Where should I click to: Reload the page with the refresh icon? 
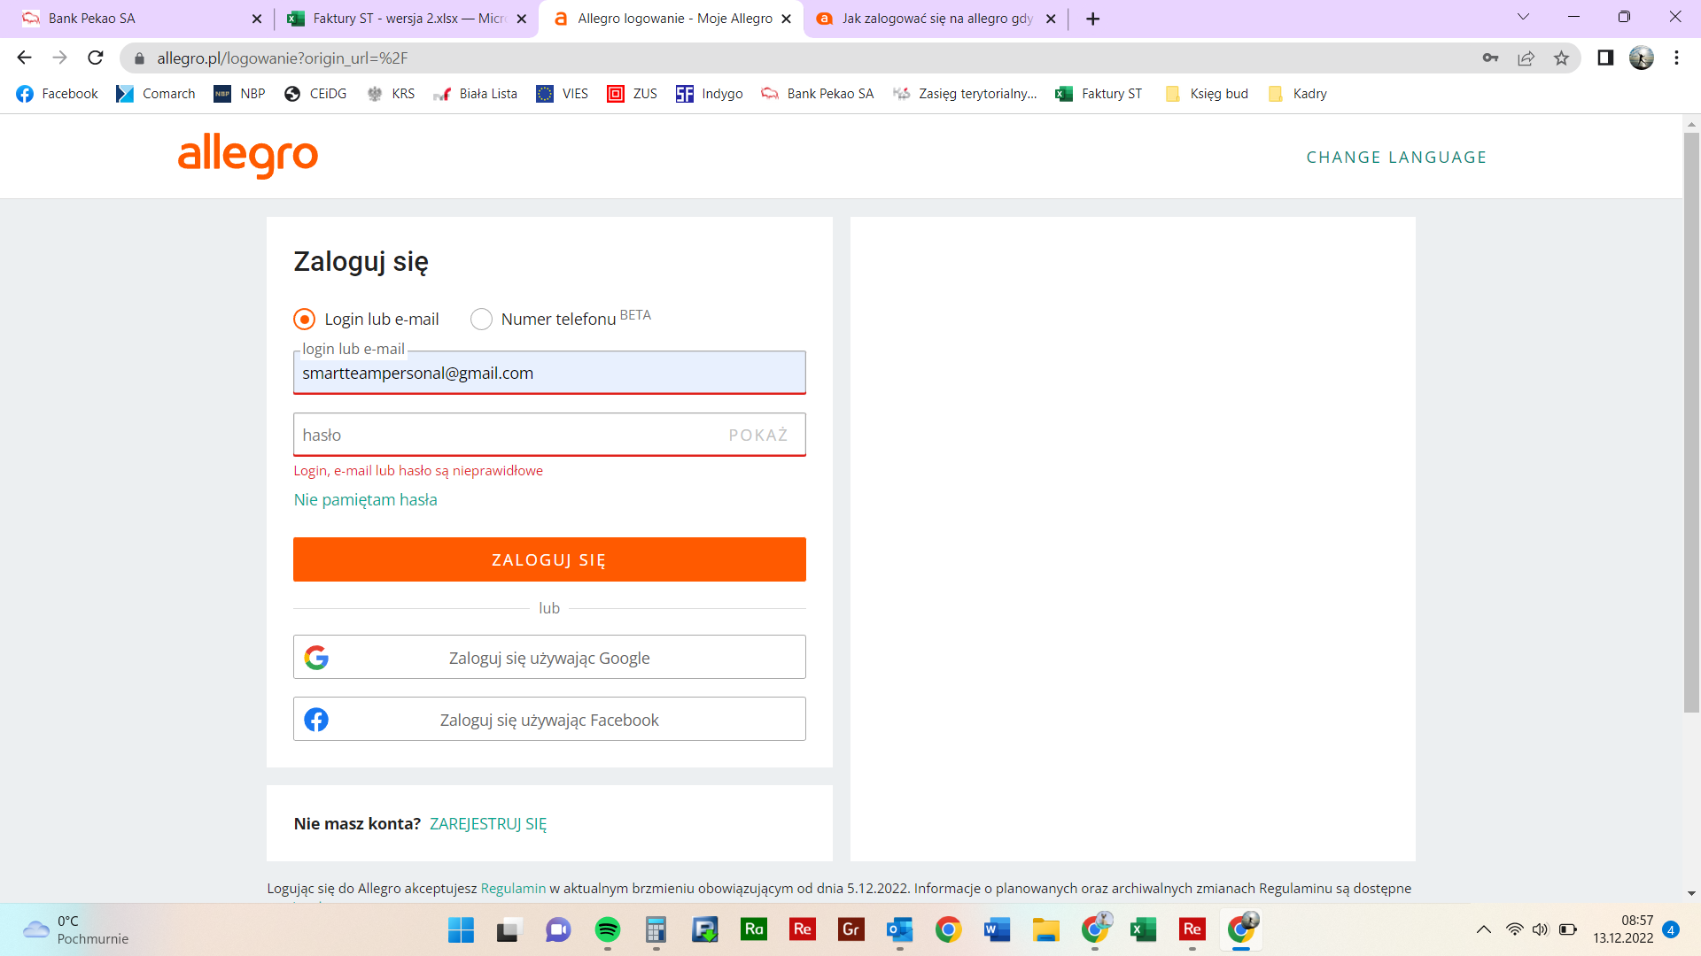[96, 58]
